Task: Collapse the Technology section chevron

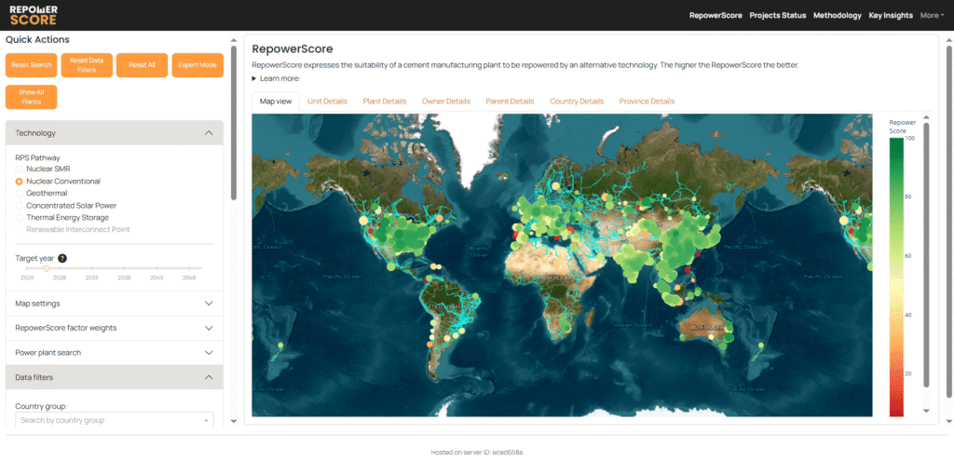Action: [x=208, y=133]
